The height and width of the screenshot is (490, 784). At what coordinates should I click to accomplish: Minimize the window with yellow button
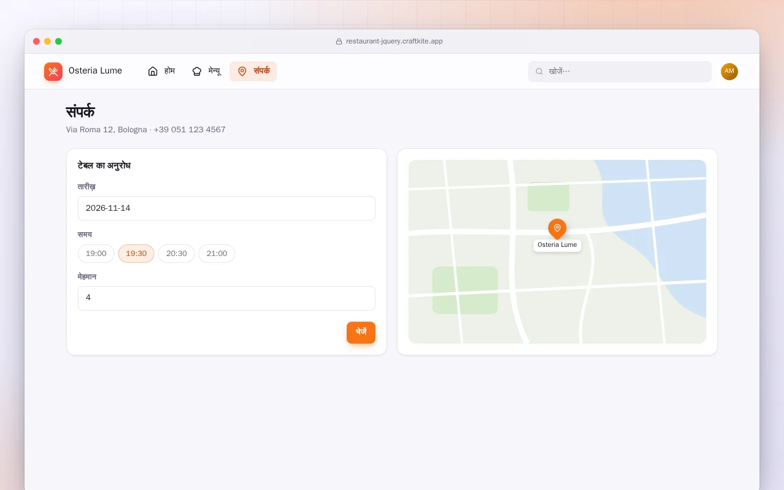tap(48, 42)
